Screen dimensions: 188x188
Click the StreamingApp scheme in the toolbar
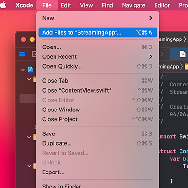tap(170, 39)
